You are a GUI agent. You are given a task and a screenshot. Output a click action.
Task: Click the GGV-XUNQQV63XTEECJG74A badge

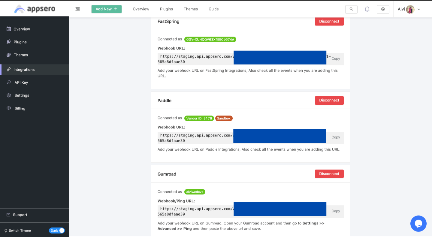coord(210,39)
